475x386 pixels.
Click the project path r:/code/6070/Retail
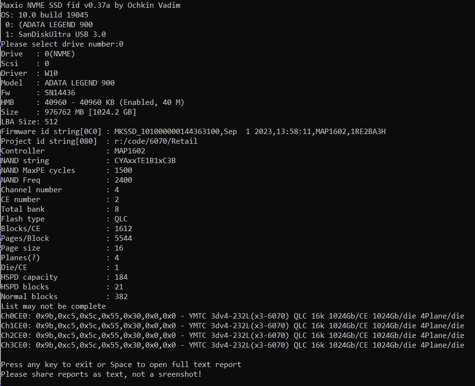click(x=156, y=141)
